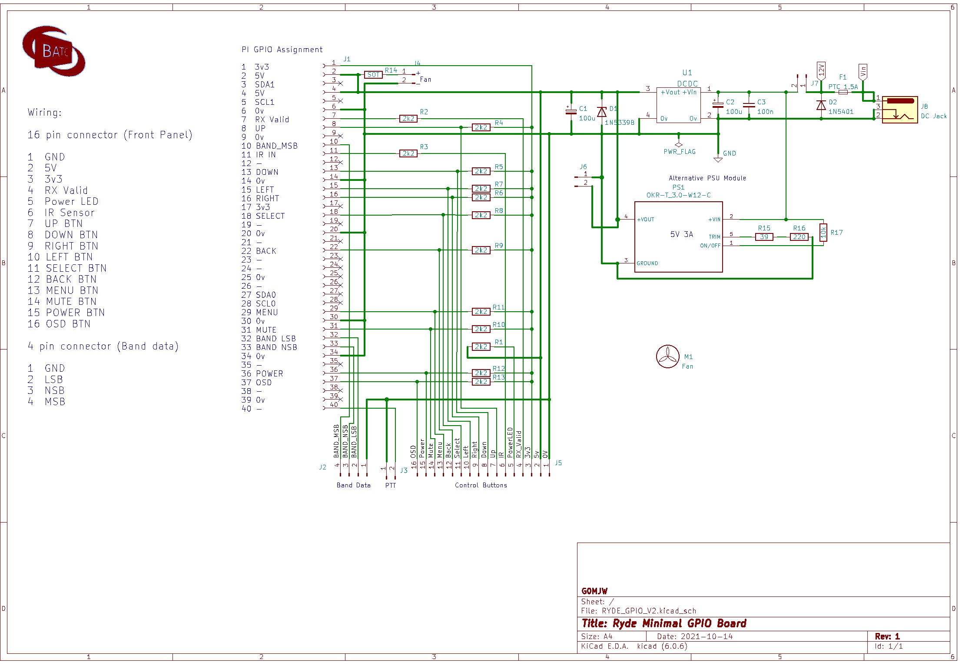
Task: Select resistor R15 39 ohm
Action: pyautogui.click(x=764, y=237)
